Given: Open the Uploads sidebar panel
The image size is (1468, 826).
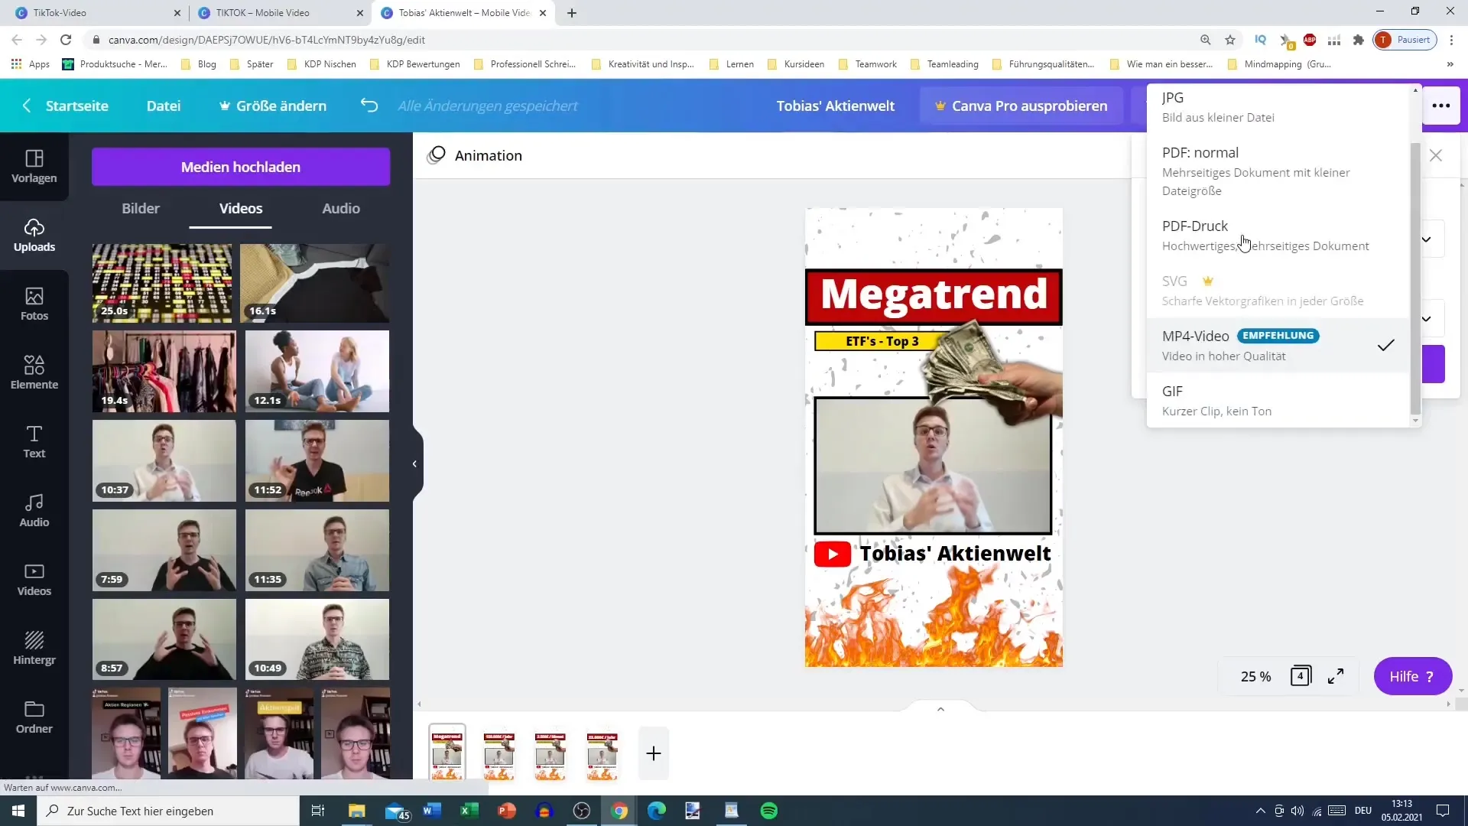Looking at the screenshot, I should click(x=34, y=235).
